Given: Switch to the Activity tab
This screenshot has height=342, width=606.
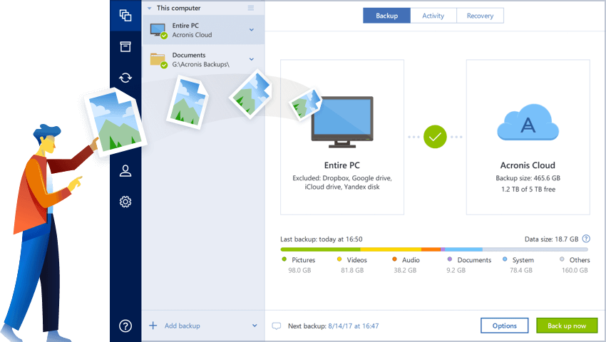Looking at the screenshot, I should click(433, 16).
